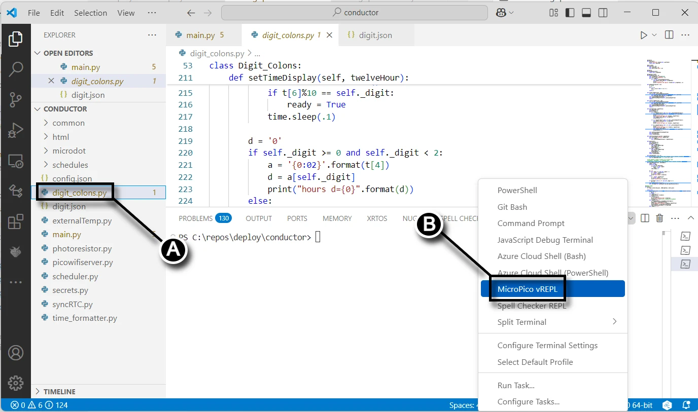Image resolution: width=698 pixels, height=412 pixels.
Task: Toggle the Secondary Side Bar
Action: click(x=603, y=13)
